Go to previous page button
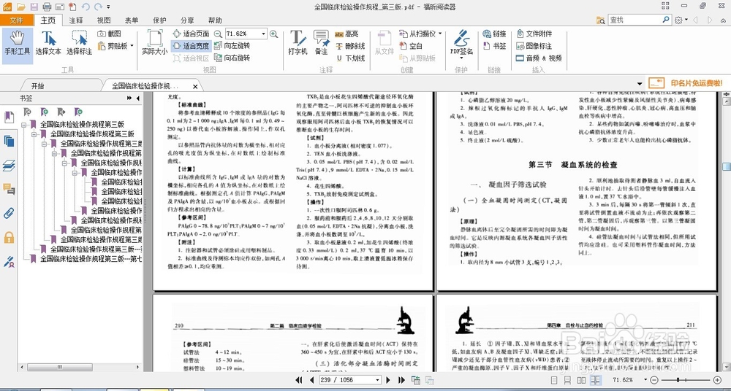 pyautogui.click(x=311, y=380)
